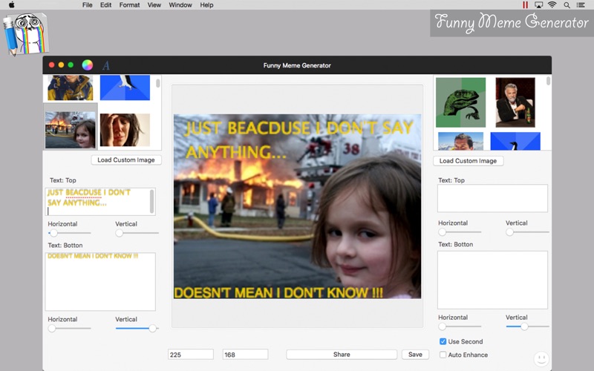
Task: Open the Format menu
Action: (129, 5)
